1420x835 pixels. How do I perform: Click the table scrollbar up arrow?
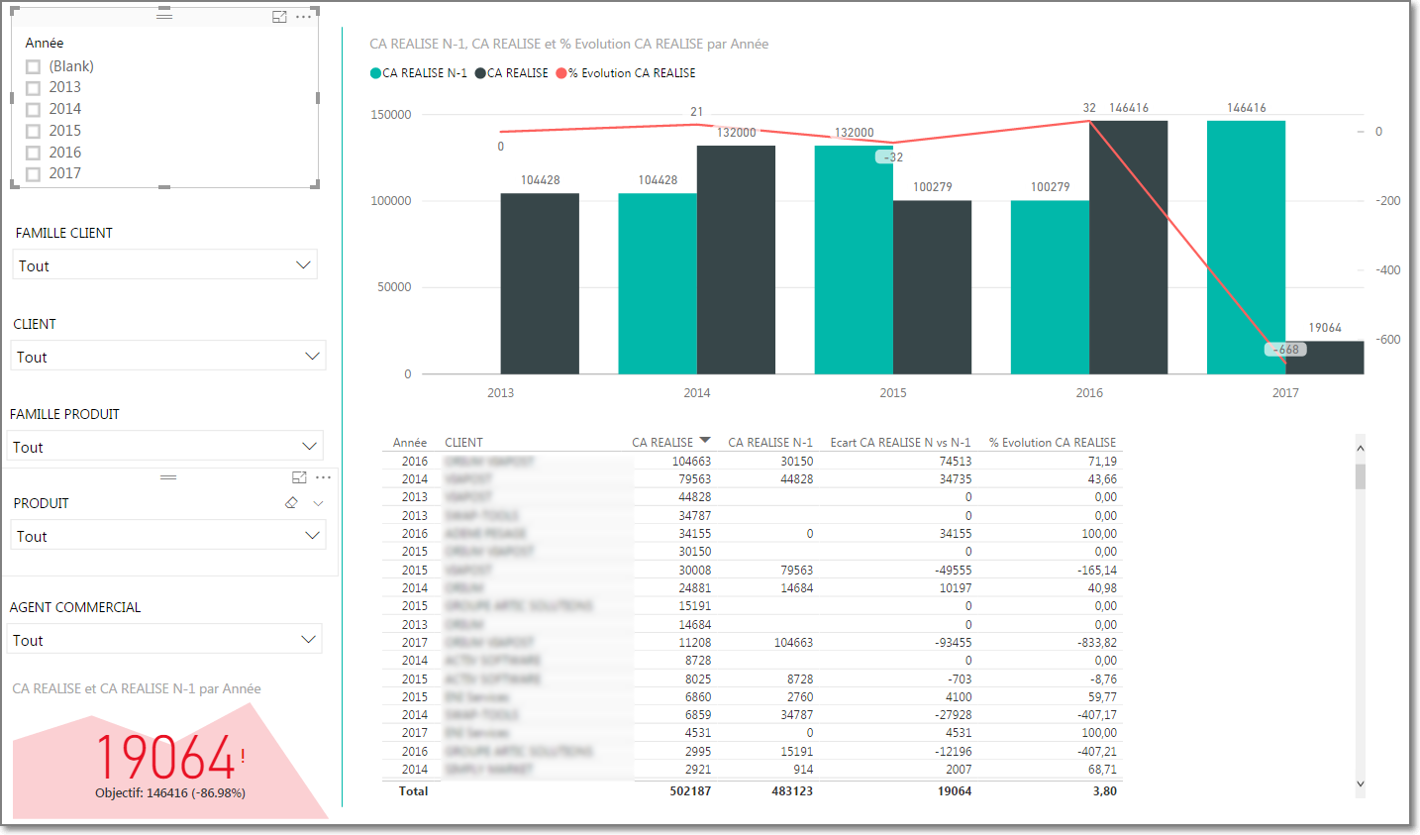tap(1361, 448)
